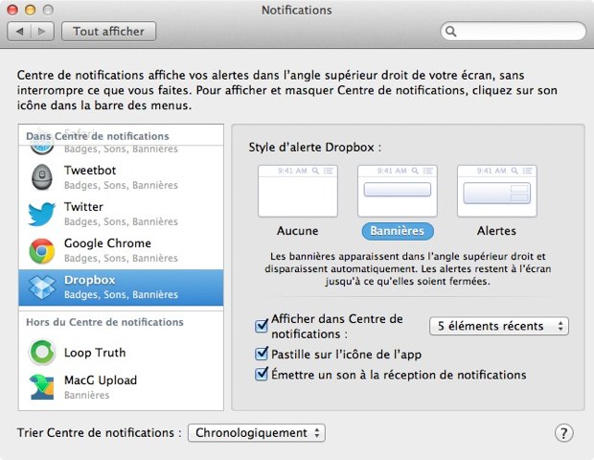Uncheck Afficher dans Centre de notifications
This screenshot has height=460, width=594.
click(x=262, y=326)
